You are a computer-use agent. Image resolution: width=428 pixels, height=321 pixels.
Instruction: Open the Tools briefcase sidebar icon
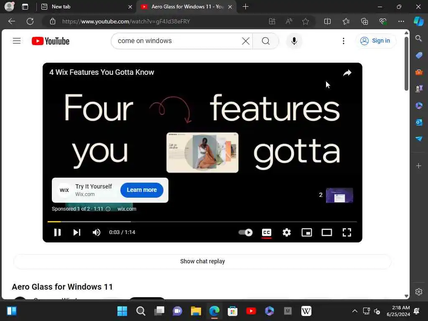click(x=419, y=72)
